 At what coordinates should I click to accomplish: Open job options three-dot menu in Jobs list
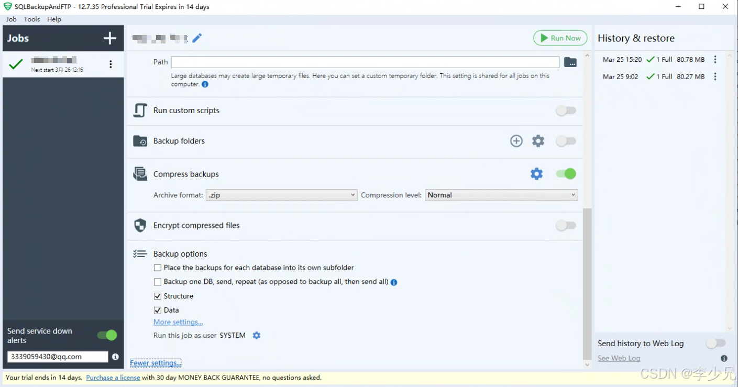(111, 64)
